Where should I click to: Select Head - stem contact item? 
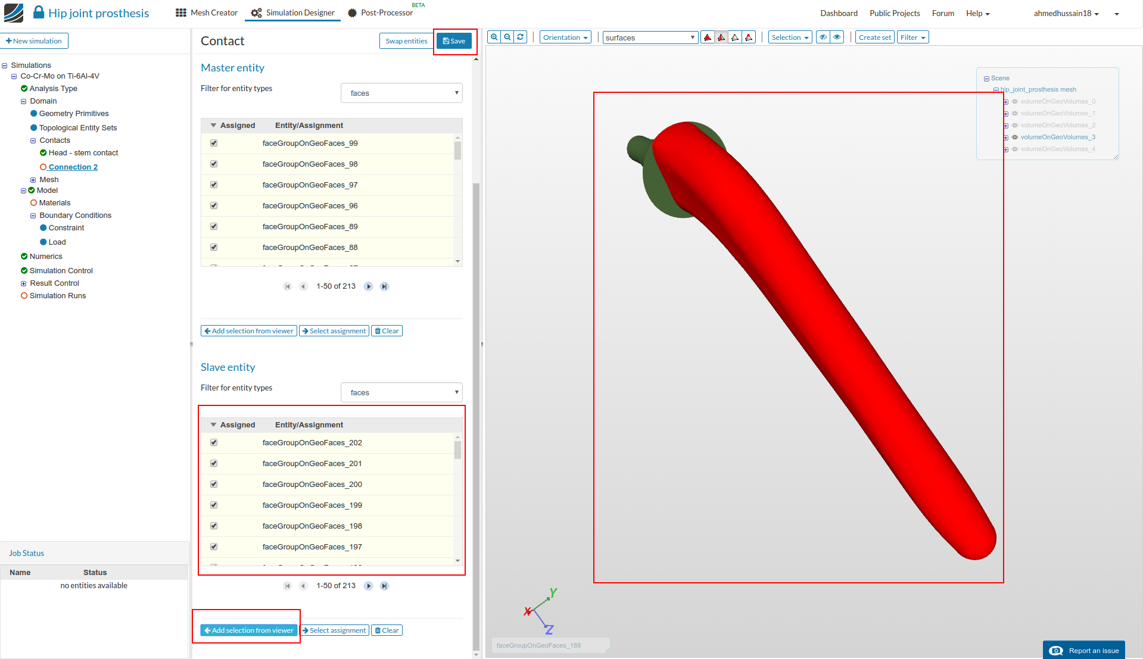click(x=83, y=153)
